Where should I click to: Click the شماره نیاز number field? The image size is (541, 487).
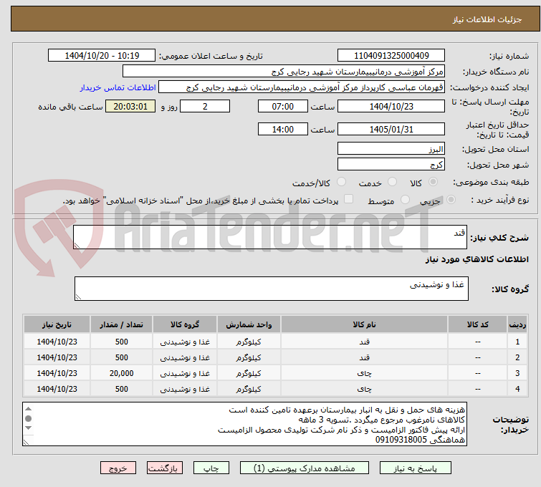pyautogui.click(x=391, y=56)
